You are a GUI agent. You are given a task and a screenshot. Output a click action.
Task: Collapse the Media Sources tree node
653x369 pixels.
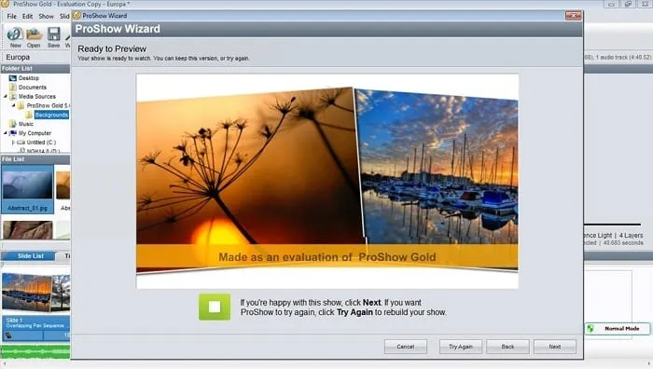tap(6, 97)
